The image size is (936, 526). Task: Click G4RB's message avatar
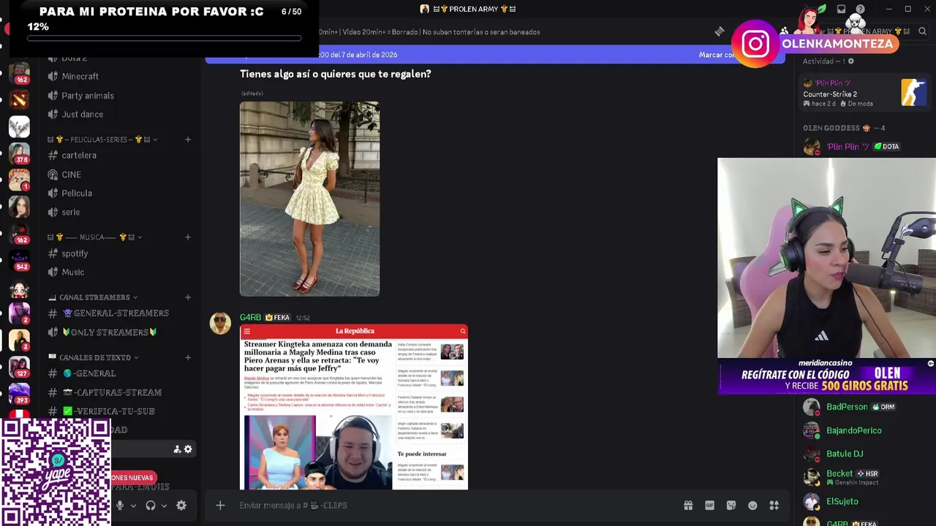pos(220,323)
